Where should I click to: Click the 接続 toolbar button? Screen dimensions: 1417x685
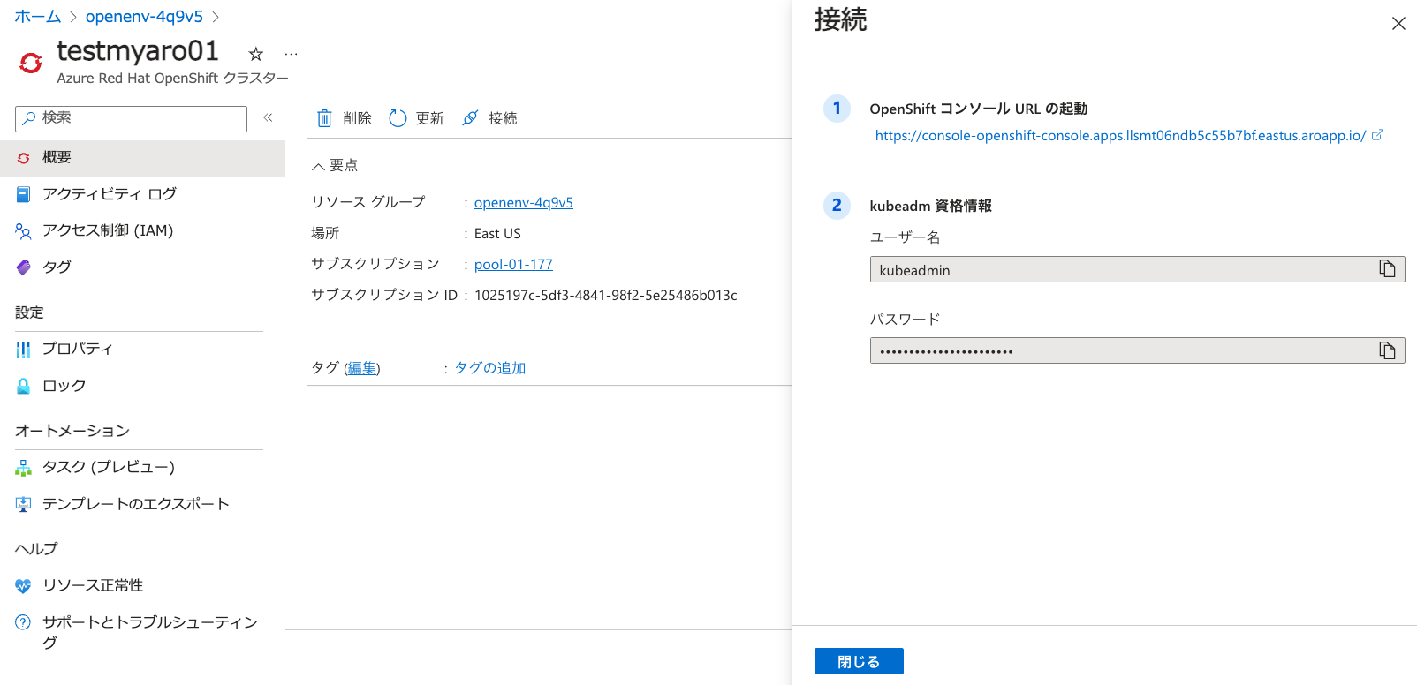(490, 118)
